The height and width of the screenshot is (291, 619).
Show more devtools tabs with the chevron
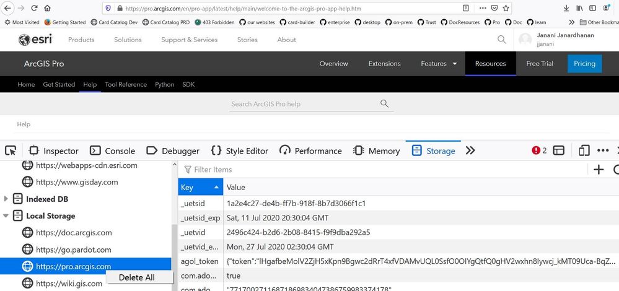point(470,150)
